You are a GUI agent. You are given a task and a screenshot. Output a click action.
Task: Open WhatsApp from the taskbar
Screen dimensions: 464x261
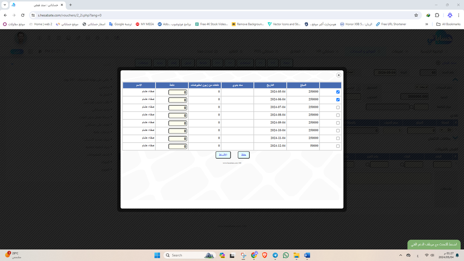[286, 255]
